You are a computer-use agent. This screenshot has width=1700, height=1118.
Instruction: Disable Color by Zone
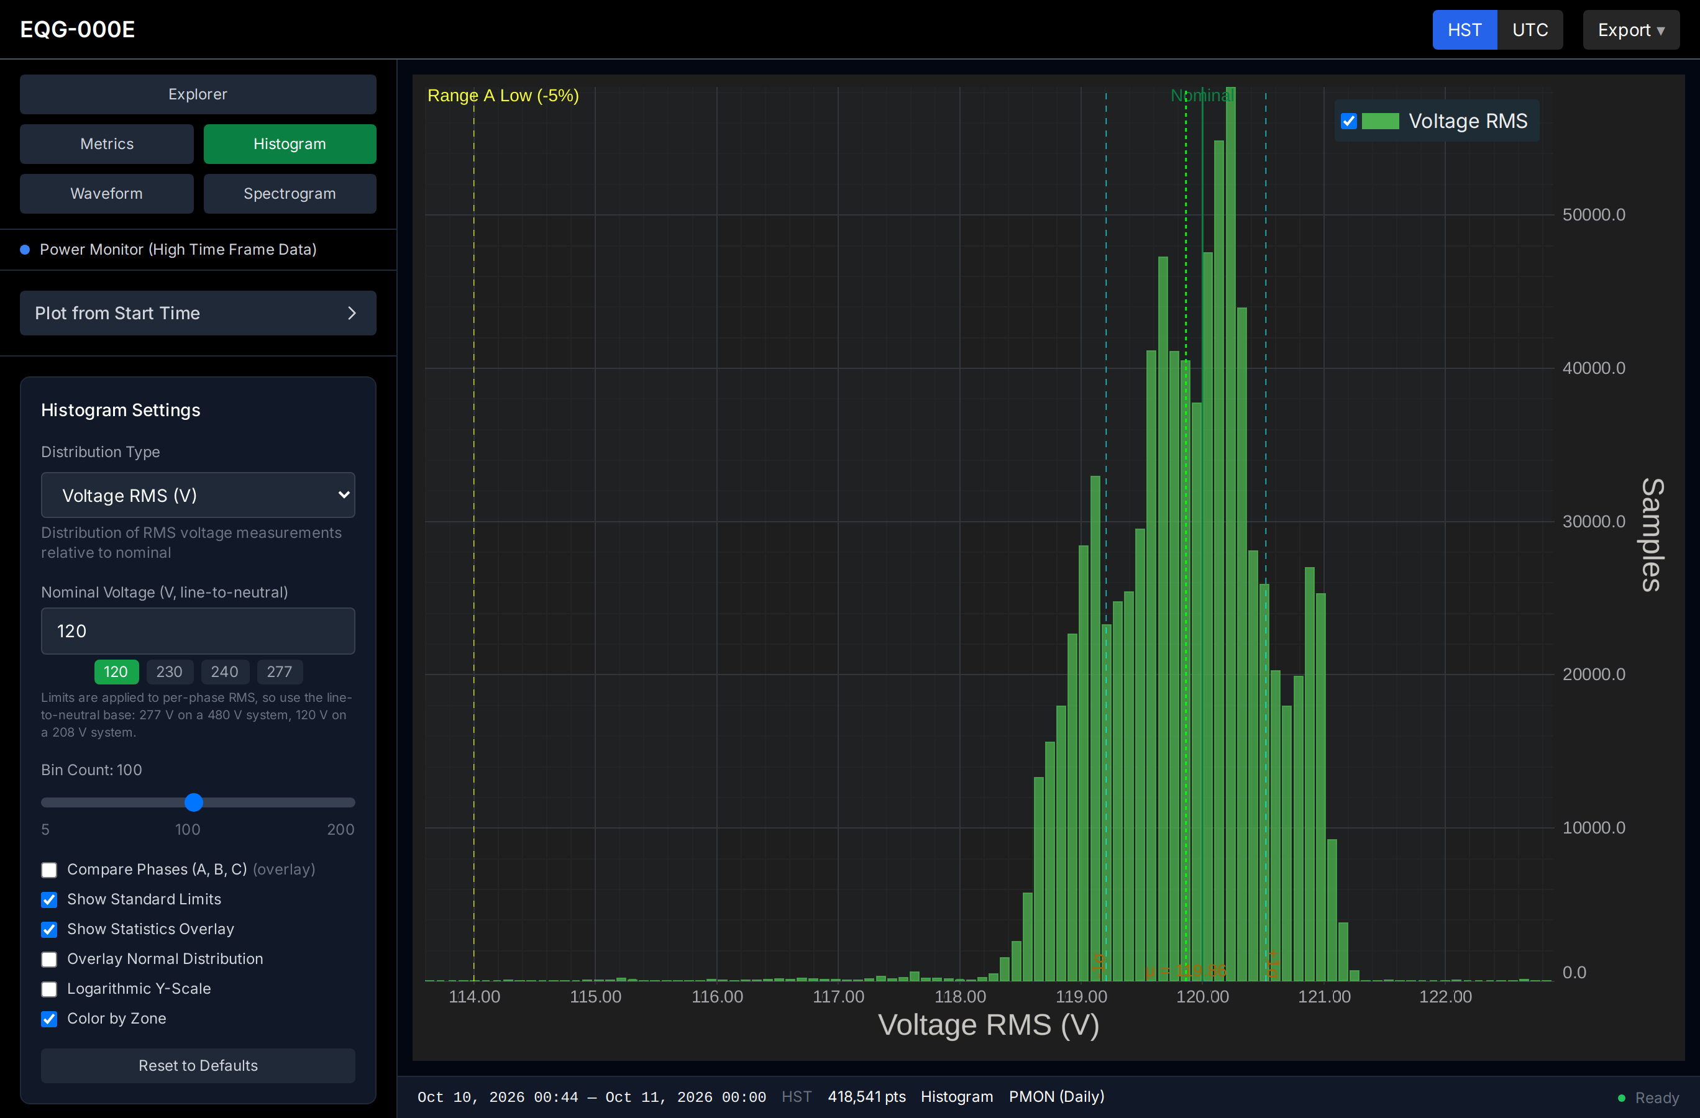tap(49, 1019)
